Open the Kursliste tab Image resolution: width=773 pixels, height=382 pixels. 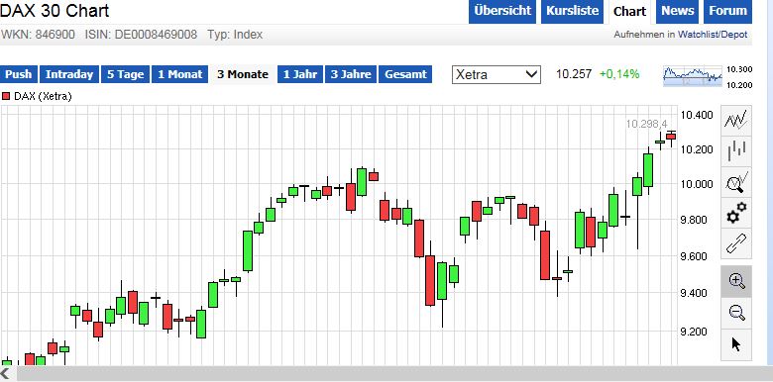pyautogui.click(x=573, y=11)
